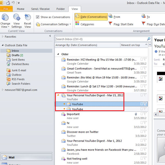The height and width of the screenshot is (165, 165).
Task: Open YouTube Digest - Mar 1, 2012 email
Action: click(x=101, y=143)
